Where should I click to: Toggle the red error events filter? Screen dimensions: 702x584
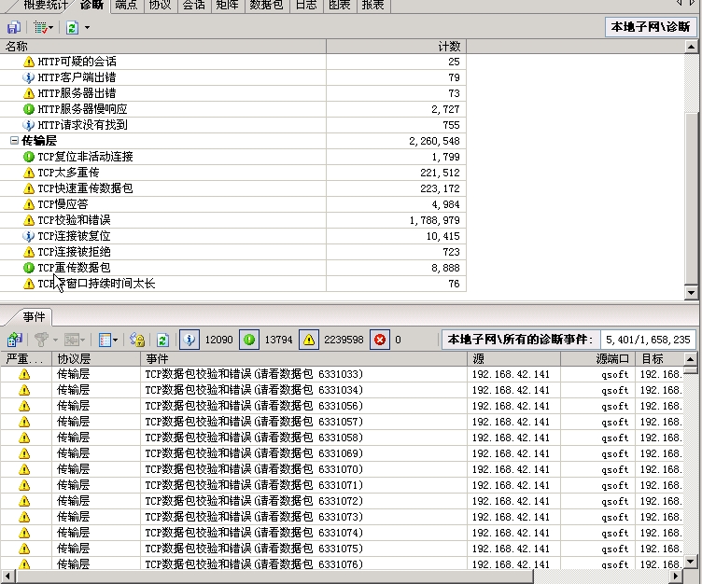click(x=380, y=341)
